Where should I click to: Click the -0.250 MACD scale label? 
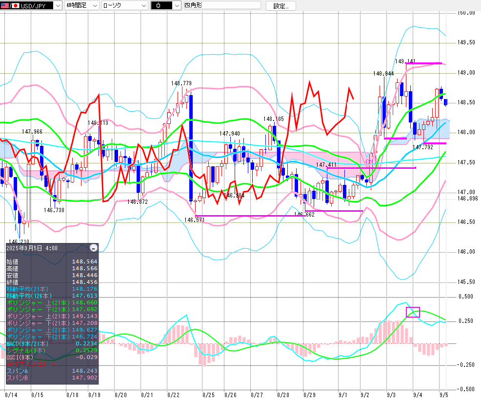[465, 365]
